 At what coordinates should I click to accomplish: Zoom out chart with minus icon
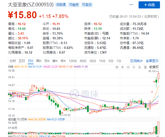tap(128, 67)
